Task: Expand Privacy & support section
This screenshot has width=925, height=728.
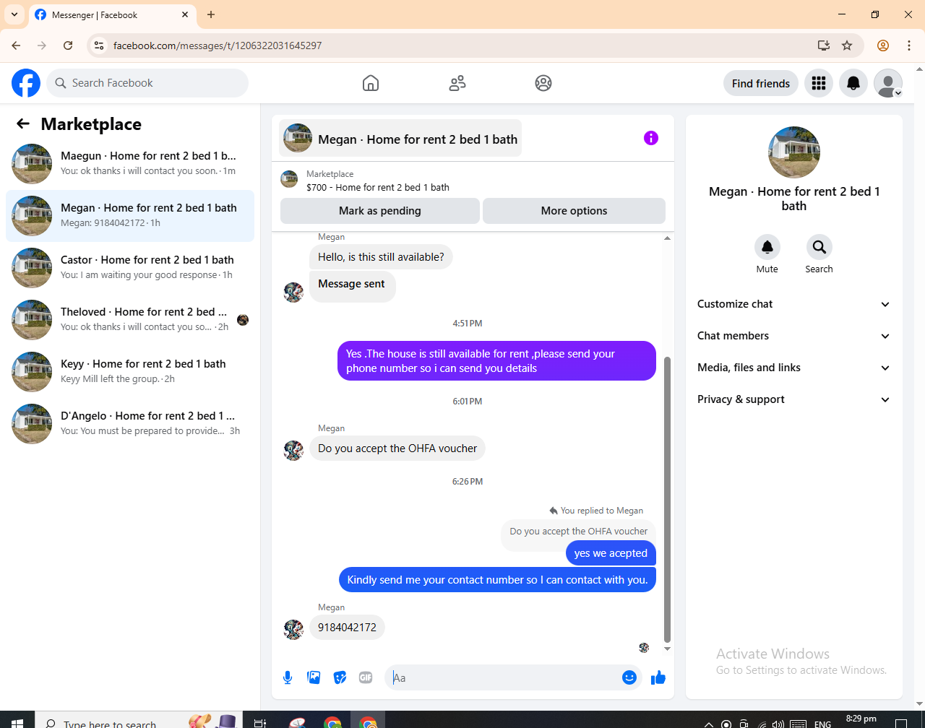Action: click(794, 399)
